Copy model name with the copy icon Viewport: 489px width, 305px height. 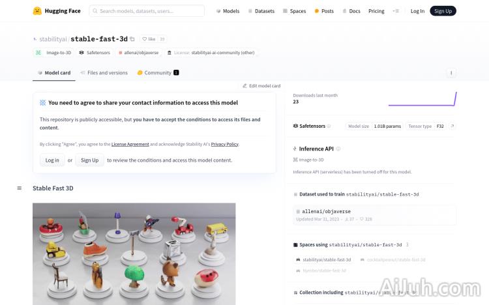(x=132, y=39)
